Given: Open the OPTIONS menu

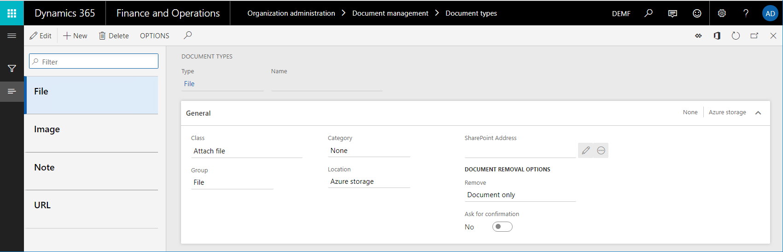Looking at the screenshot, I should (155, 35).
